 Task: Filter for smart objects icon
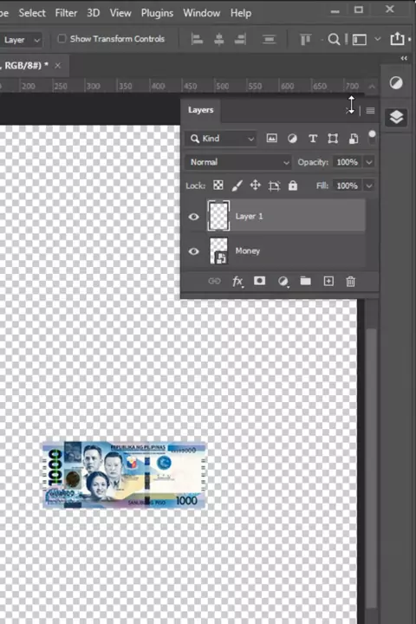(353, 139)
